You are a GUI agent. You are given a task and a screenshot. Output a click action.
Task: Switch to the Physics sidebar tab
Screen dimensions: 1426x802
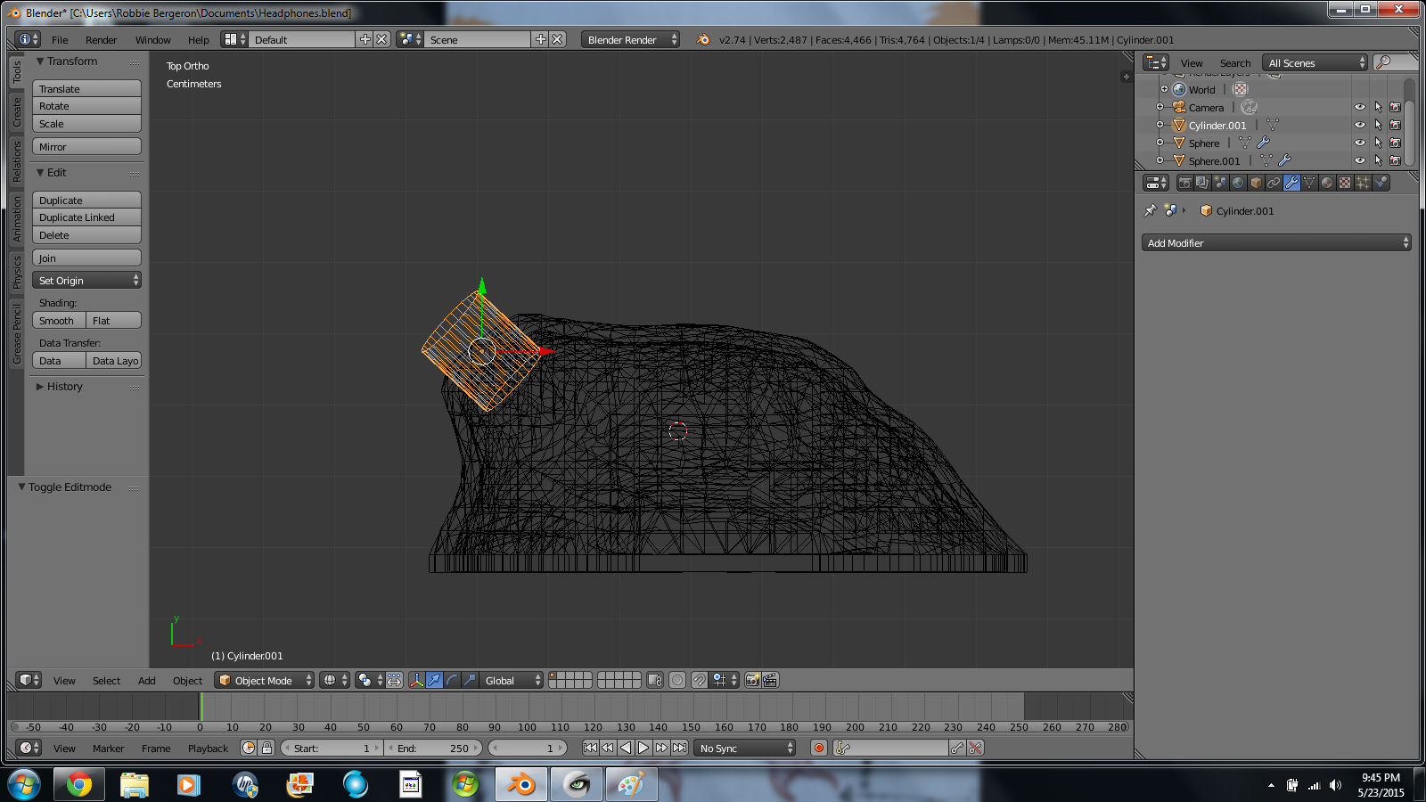[x=16, y=272]
